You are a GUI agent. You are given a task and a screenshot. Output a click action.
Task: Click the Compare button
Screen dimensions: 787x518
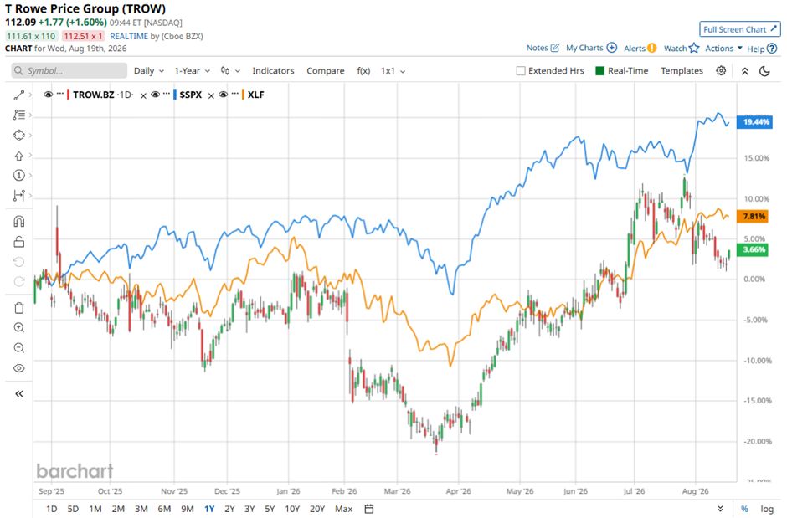[x=325, y=70]
